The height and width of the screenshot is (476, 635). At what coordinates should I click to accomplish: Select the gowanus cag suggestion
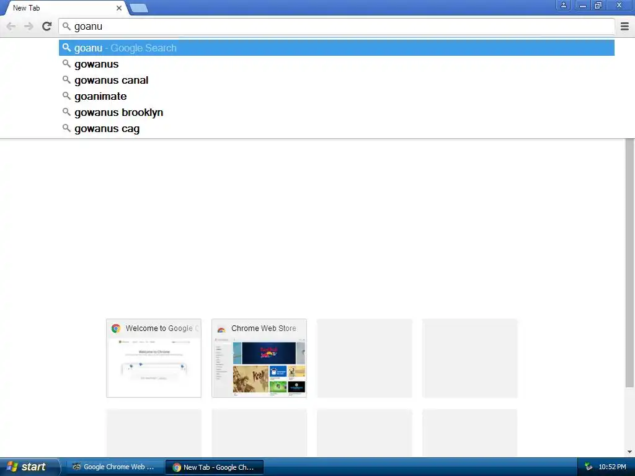[337, 129]
